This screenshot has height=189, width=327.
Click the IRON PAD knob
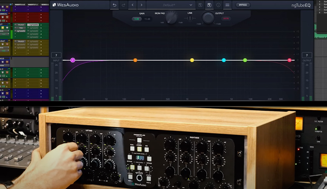click(x=171, y=18)
